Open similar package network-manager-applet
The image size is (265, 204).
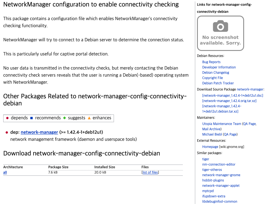221,185
